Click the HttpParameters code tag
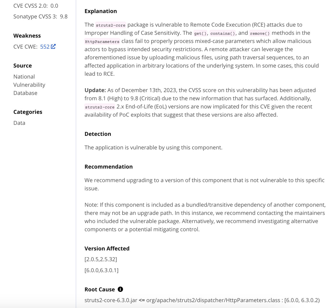Screen dimensions: 334x308 coord(102,41)
